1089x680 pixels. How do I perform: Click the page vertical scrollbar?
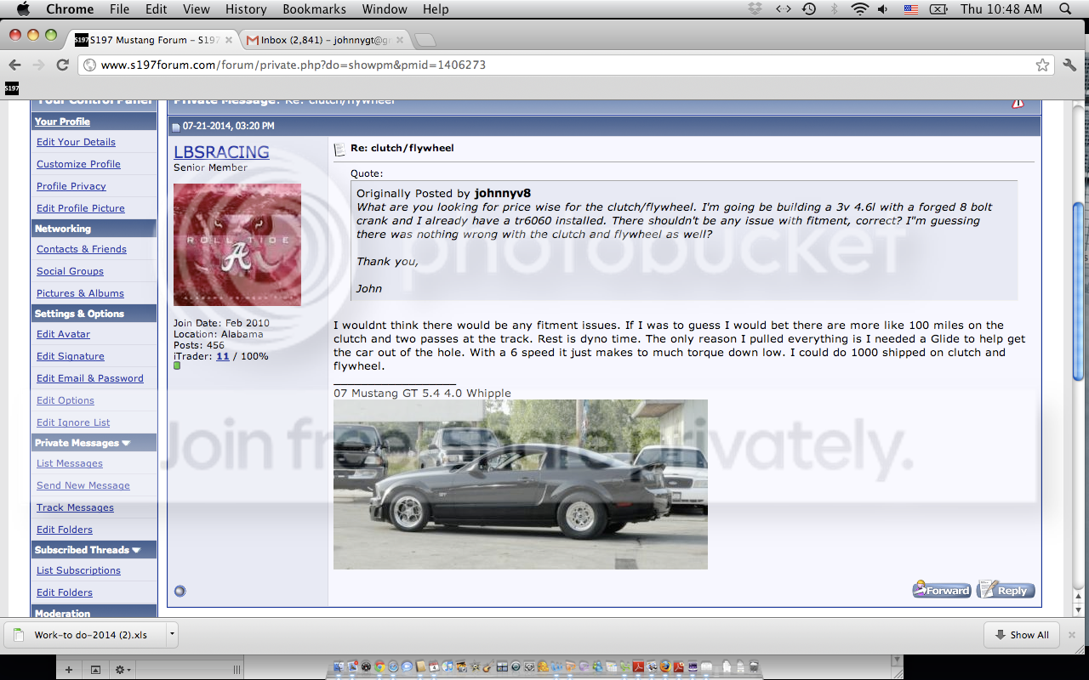click(x=1078, y=351)
